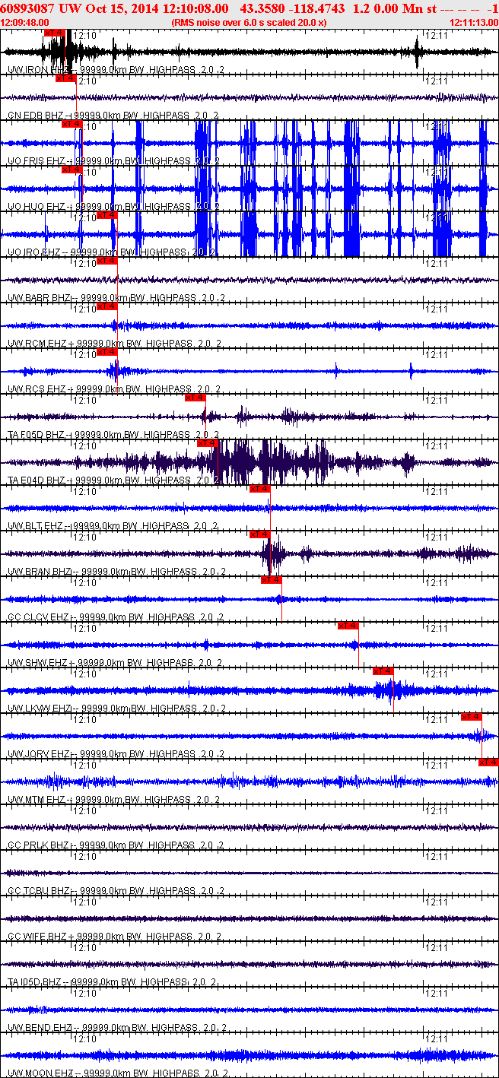The image size is (499, 1078).
Task: Select the red pick flag on UW.BRAN trace
Action: (259, 534)
